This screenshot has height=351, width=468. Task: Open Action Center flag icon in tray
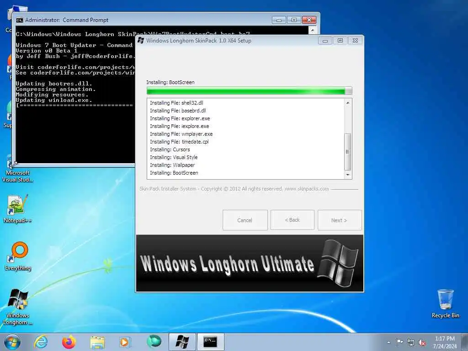point(399,342)
